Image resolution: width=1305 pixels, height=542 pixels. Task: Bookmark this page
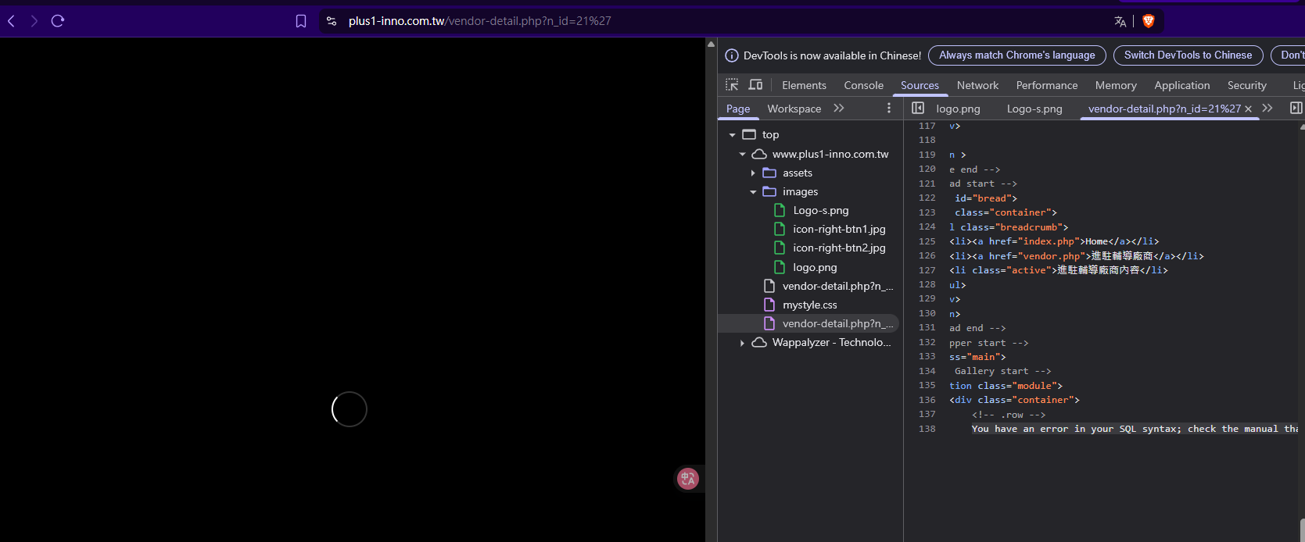[301, 21]
